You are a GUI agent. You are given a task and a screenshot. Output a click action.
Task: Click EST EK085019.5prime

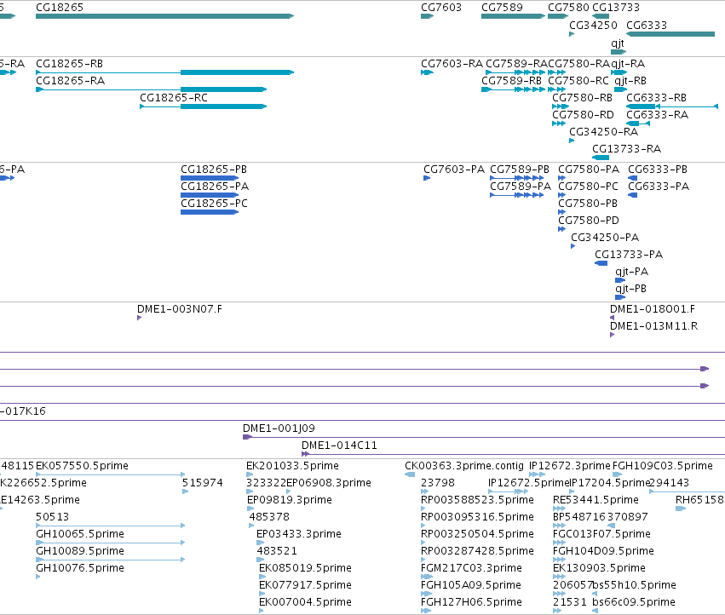[305, 568]
